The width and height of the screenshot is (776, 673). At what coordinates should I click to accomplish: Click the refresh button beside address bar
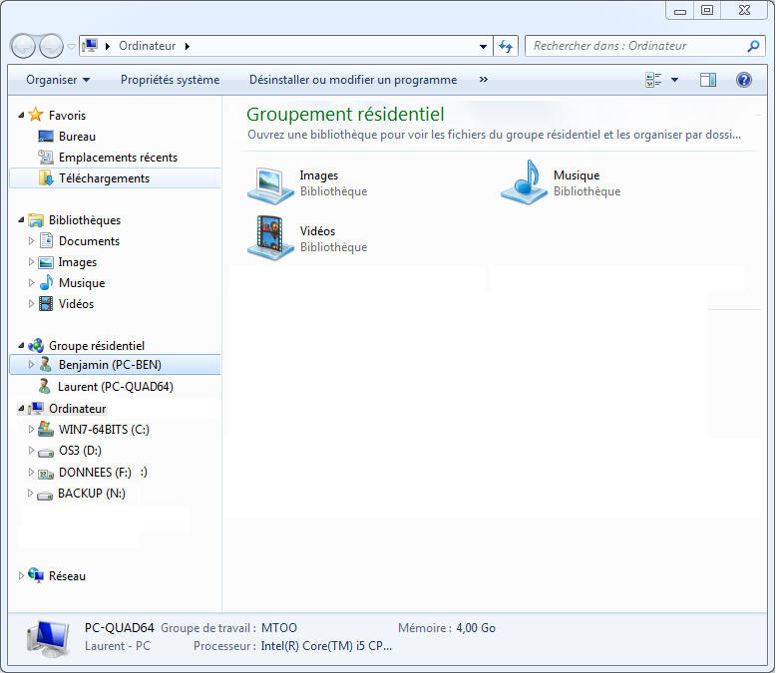pyautogui.click(x=507, y=46)
